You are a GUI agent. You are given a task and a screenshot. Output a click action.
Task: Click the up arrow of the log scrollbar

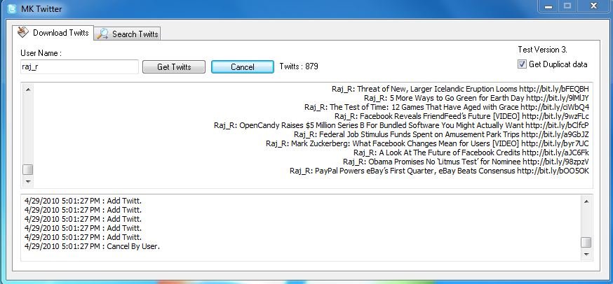pos(586,201)
